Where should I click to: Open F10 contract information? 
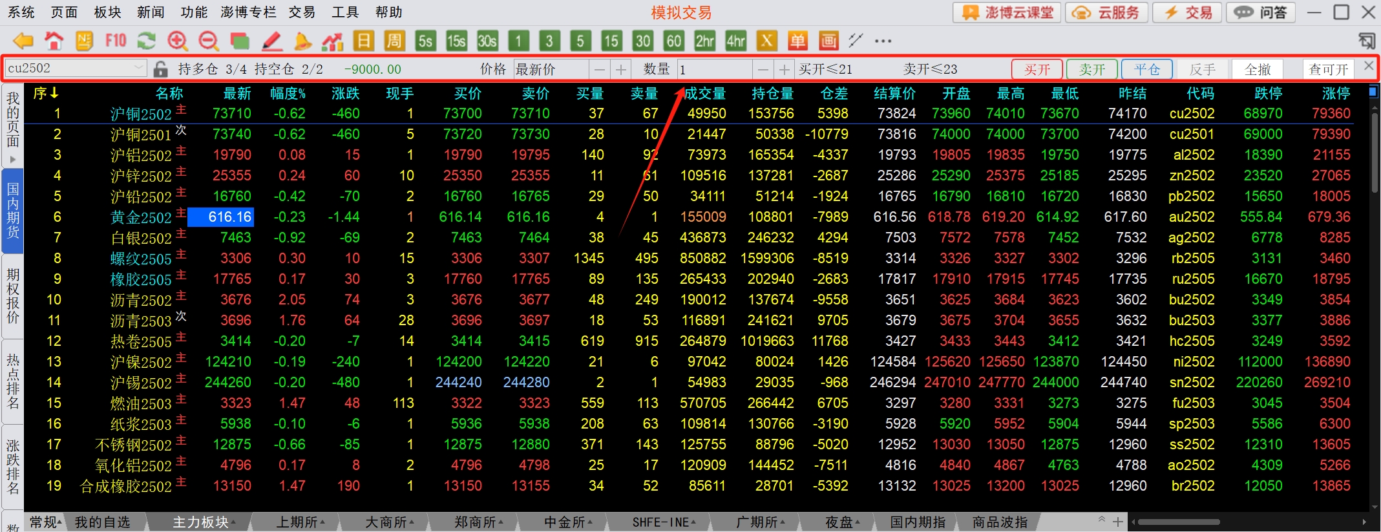click(x=116, y=41)
